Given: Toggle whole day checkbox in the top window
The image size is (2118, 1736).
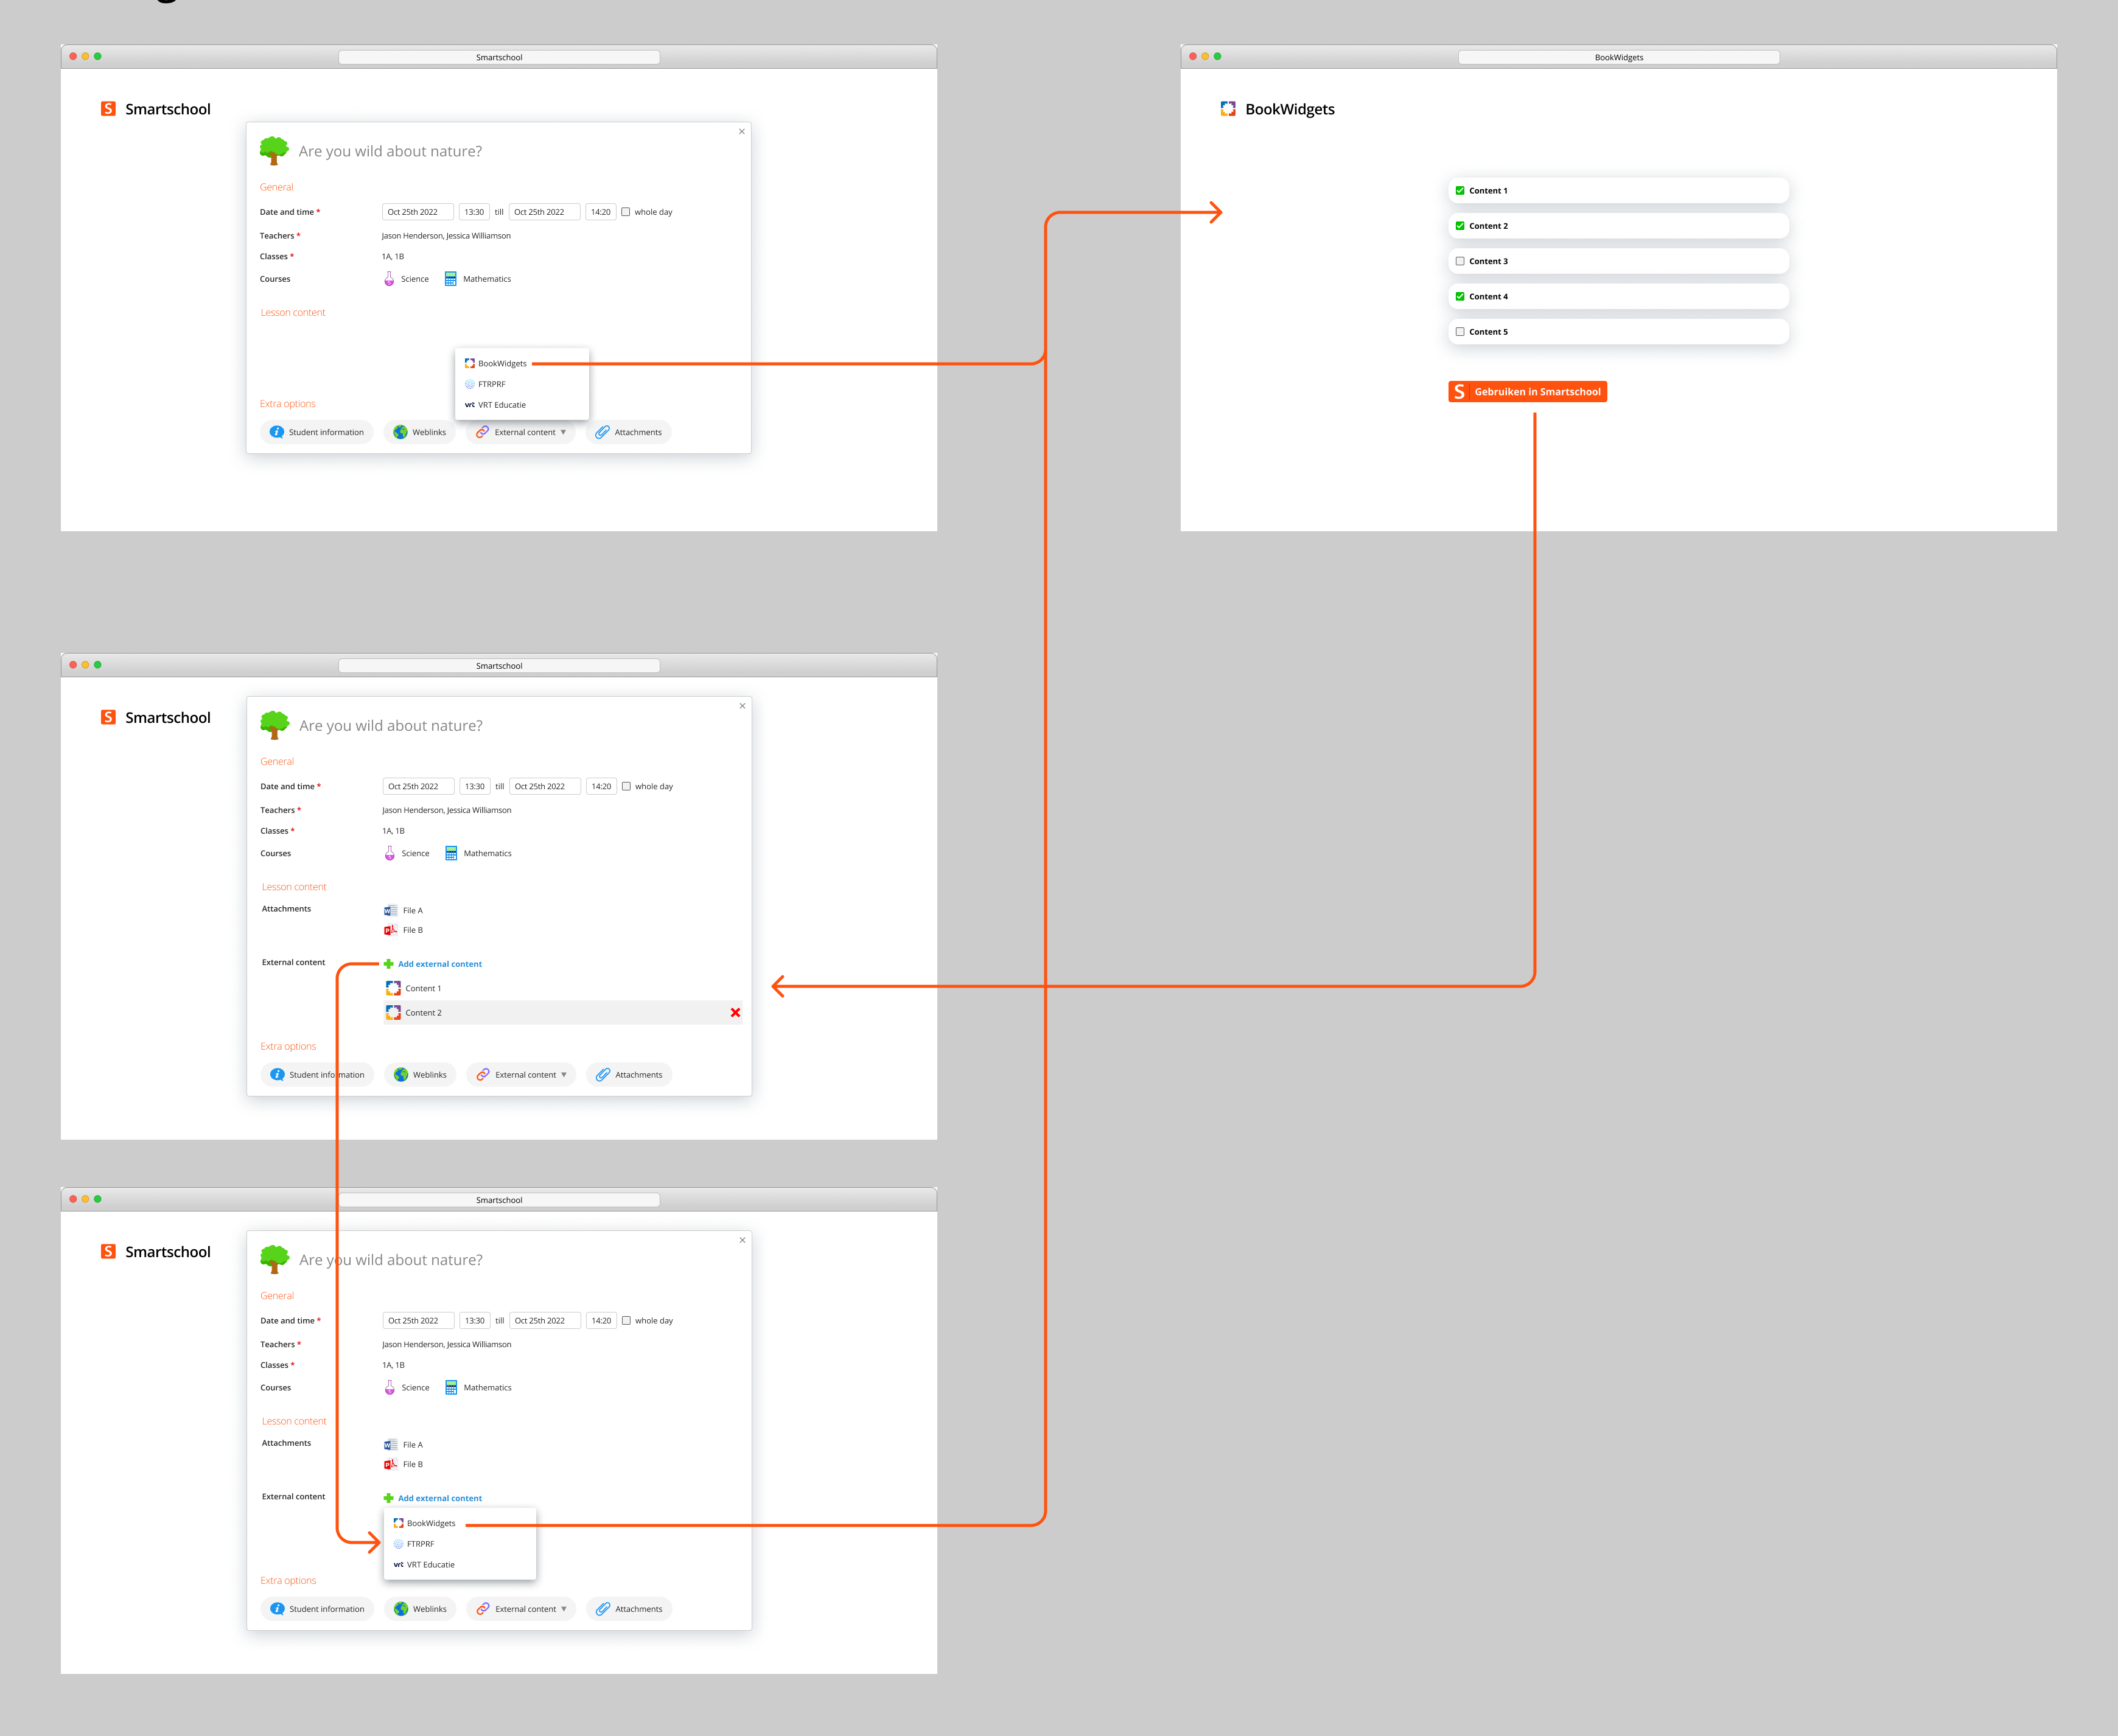Looking at the screenshot, I should (626, 212).
